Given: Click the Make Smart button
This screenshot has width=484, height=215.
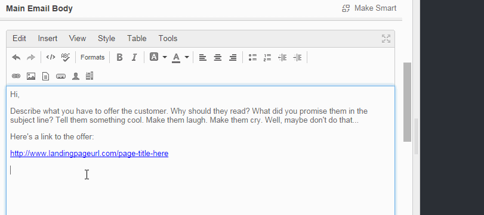Looking at the screenshot, I should (369, 8).
